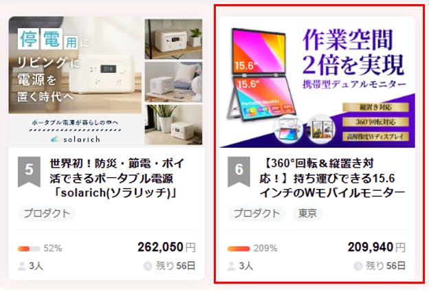Click the 262,050円 amount raised
The image size is (429, 292).
166,247
